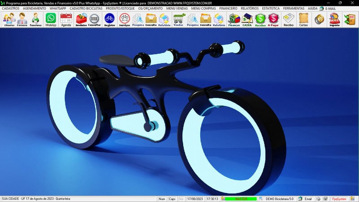The image size is (359, 202).
Task: Click the red FpqSystem status link
Action: pyautogui.click(x=339, y=199)
